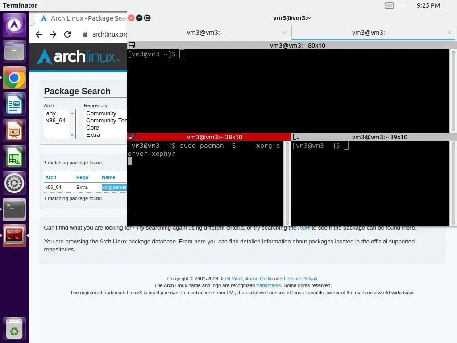This screenshot has height=343, width=457.
Task: Open the Trash in the dock
Action: pyautogui.click(x=14, y=328)
